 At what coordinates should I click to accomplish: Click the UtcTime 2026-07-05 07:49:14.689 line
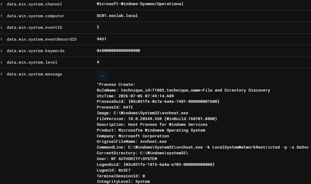point(135,96)
